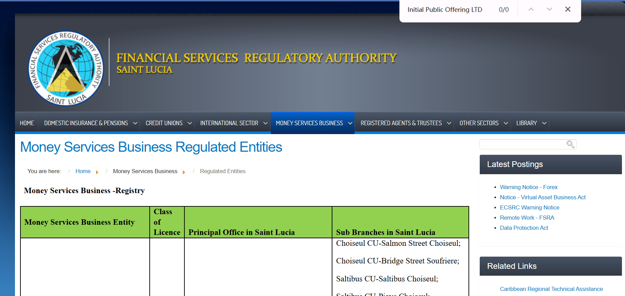The height and width of the screenshot is (296, 625).
Task: Click Choiseul CU-Salmon Street Choiseul text
Action: (398, 243)
